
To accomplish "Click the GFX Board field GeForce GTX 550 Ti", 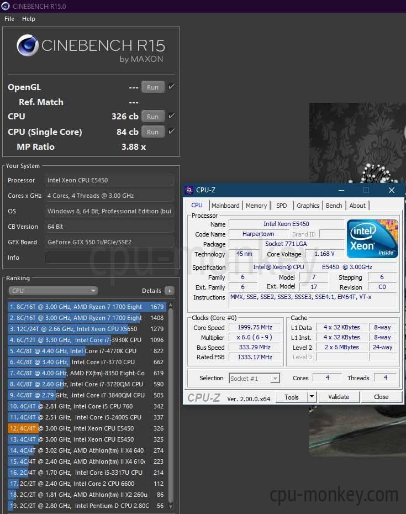I will click(109, 242).
